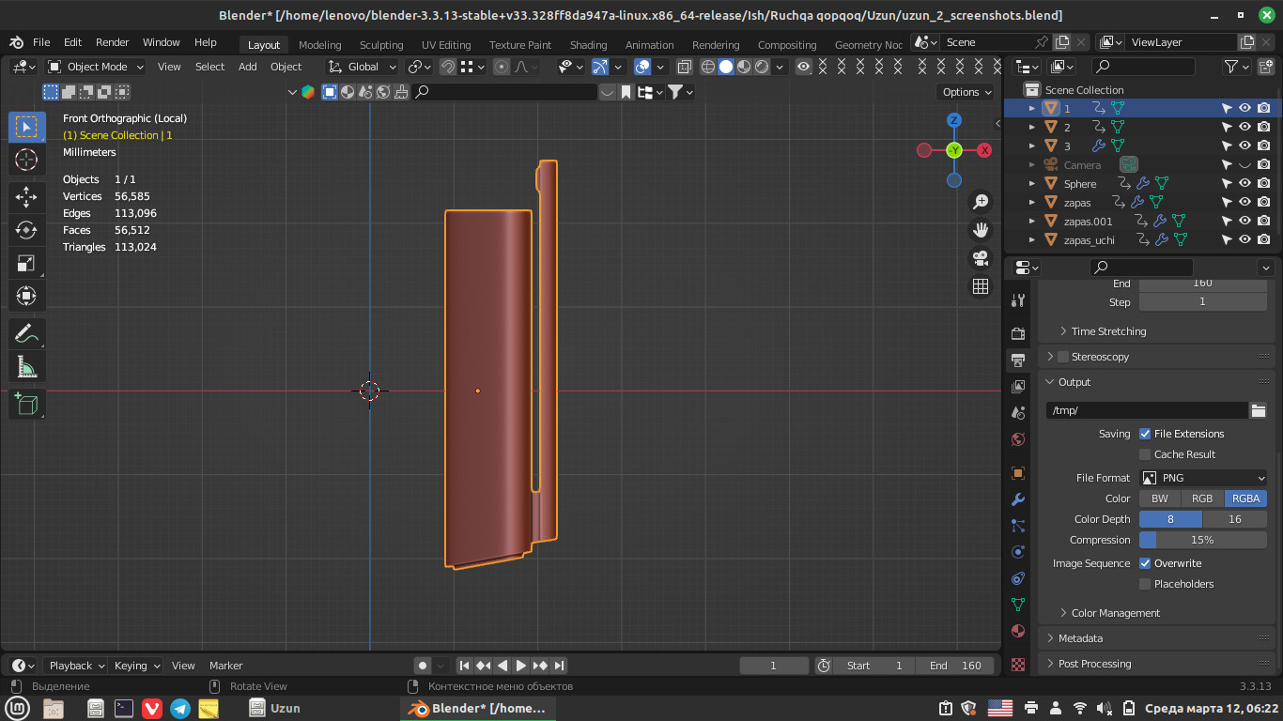Open the Tool properties tab

[1018, 300]
